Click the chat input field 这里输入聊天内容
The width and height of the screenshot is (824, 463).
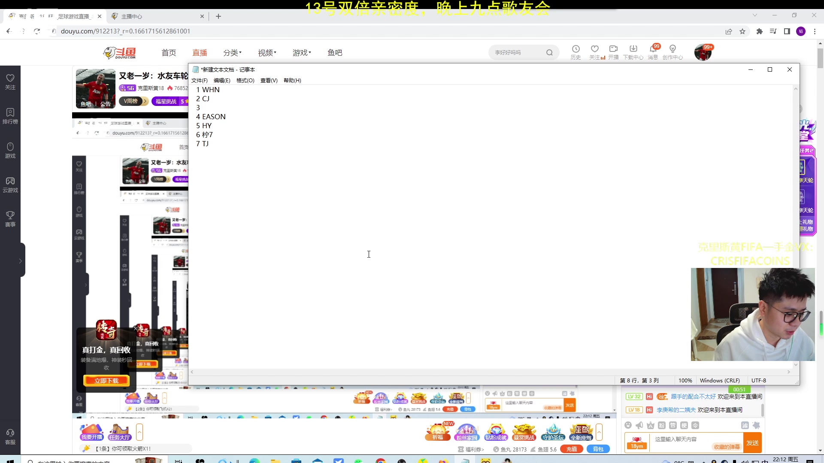pos(675,439)
